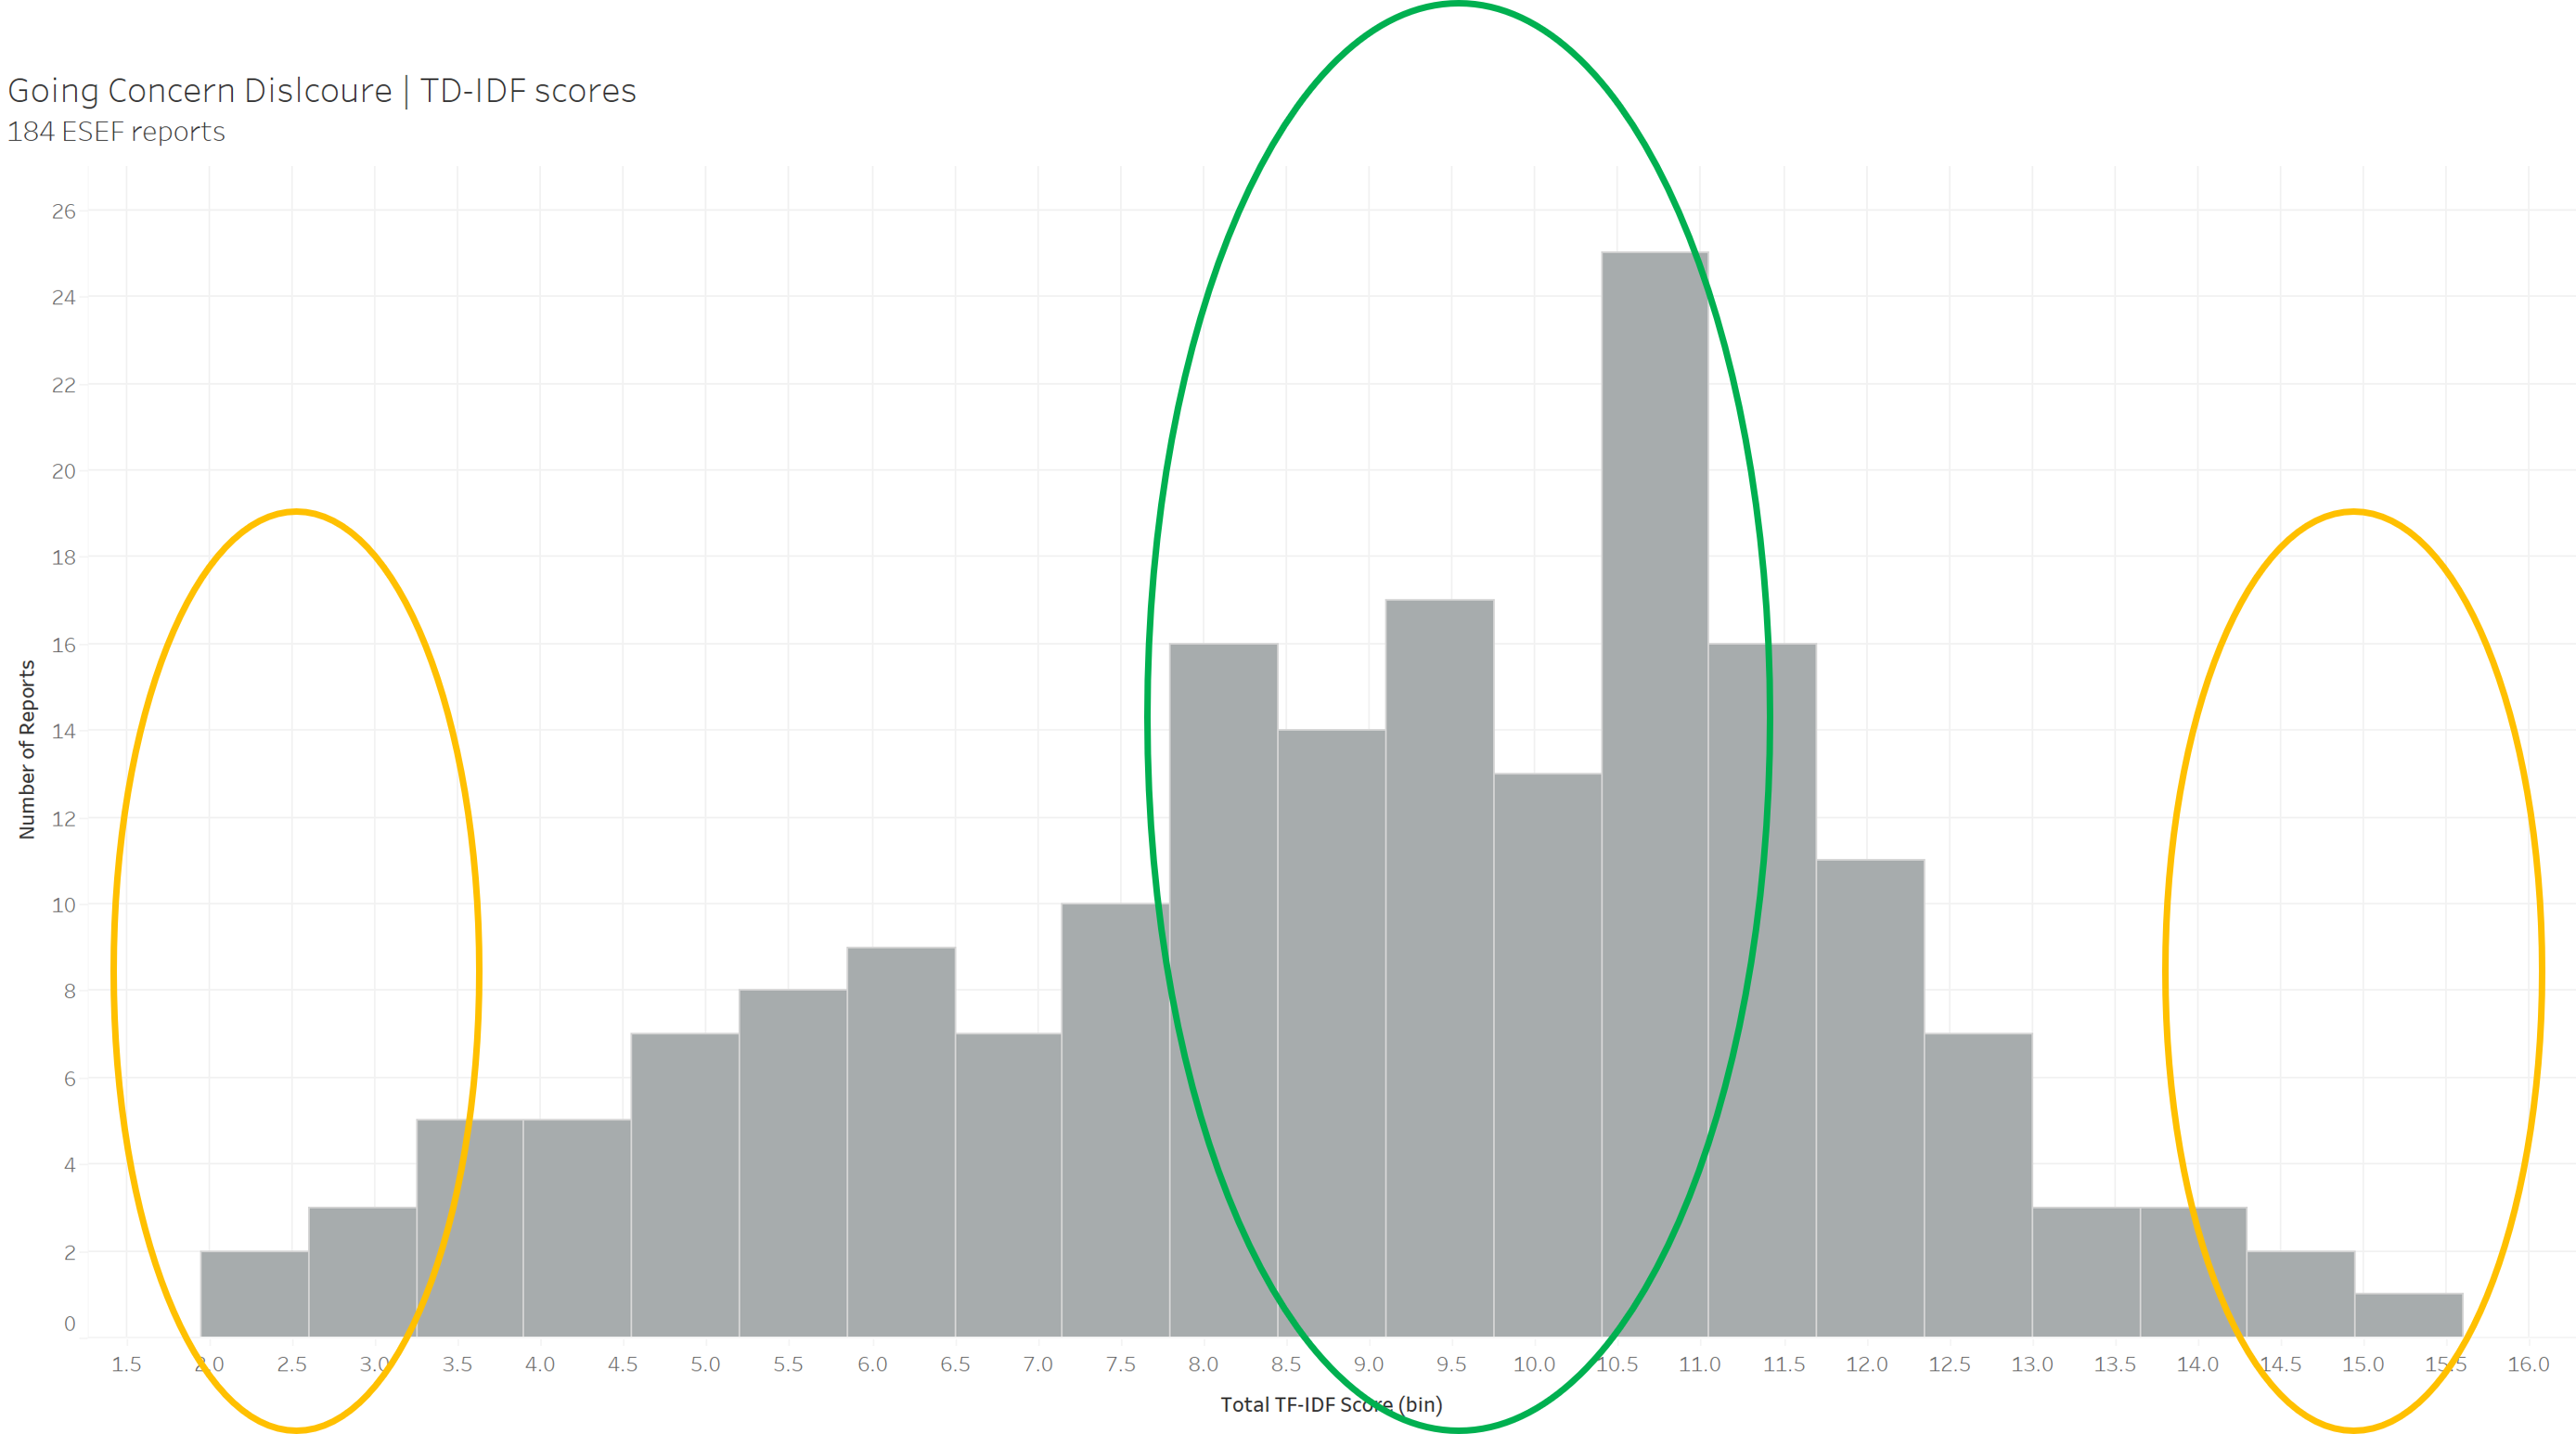Image resolution: width=2576 pixels, height=1434 pixels.
Task: Click the x-axis tick label '15.0'
Action: 2363,1364
